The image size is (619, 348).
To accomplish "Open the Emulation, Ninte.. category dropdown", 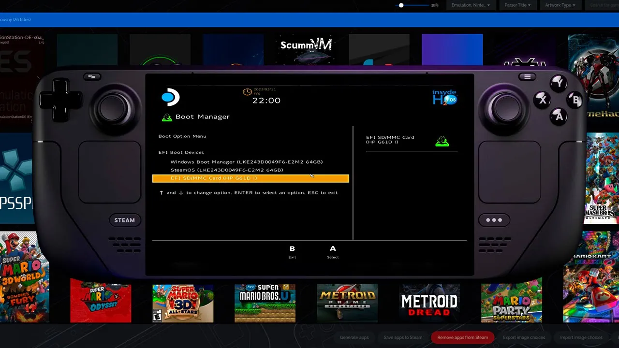I will click(x=470, y=5).
